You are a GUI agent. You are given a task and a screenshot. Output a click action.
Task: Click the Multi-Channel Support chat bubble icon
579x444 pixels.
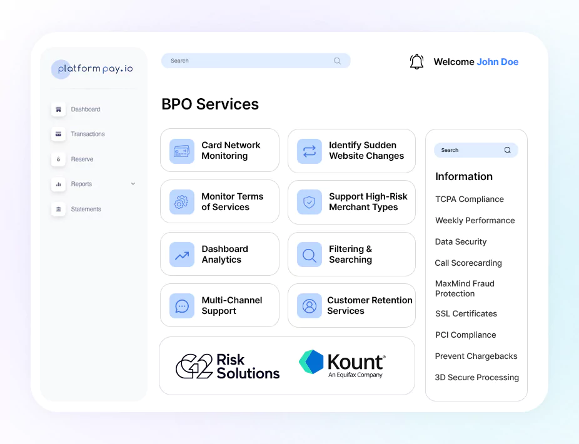pyautogui.click(x=182, y=306)
